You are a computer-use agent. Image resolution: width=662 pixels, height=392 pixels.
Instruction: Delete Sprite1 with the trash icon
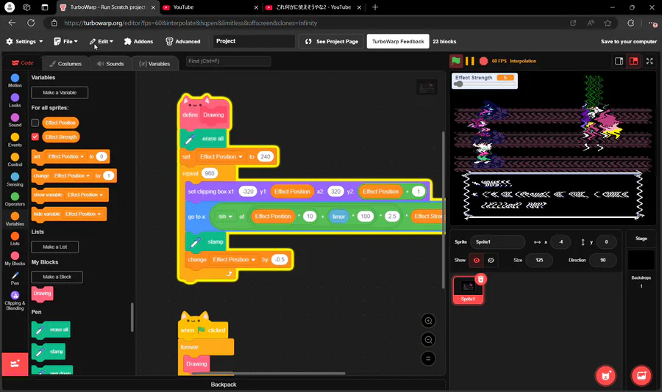point(480,279)
